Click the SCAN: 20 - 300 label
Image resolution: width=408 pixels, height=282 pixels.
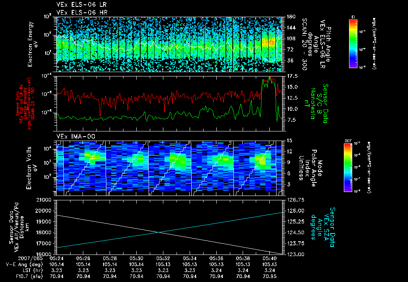tap(305, 44)
